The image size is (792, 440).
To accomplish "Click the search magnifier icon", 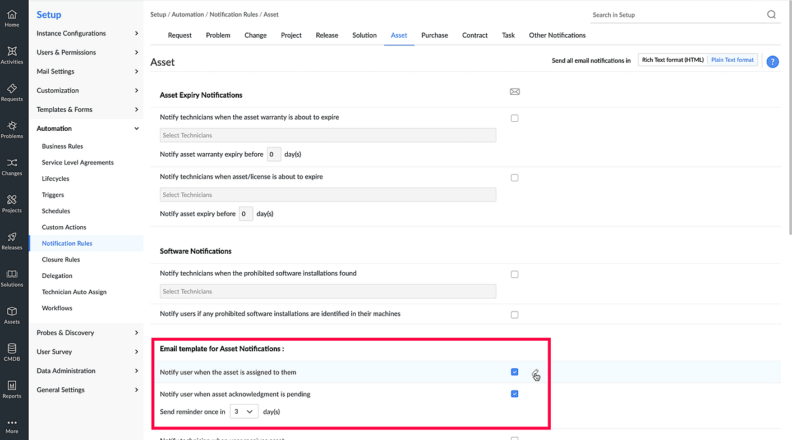I will click(771, 15).
